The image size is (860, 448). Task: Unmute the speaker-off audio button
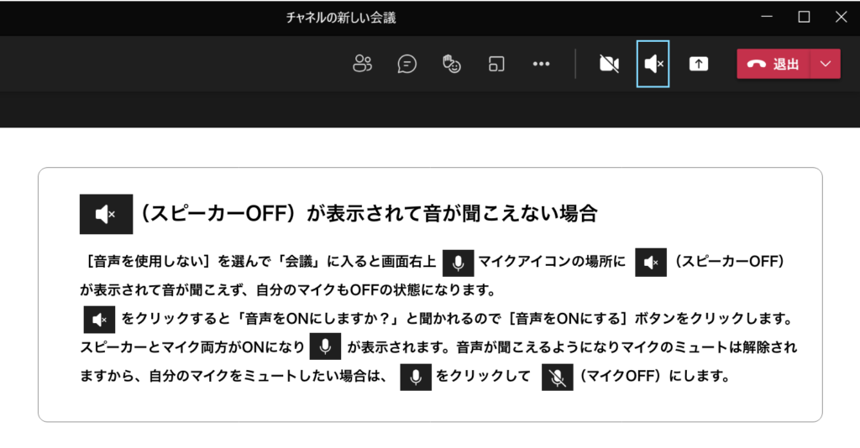(653, 64)
